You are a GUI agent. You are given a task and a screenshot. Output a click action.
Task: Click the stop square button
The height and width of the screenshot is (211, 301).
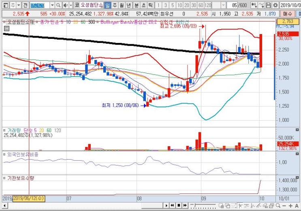pos(179,205)
